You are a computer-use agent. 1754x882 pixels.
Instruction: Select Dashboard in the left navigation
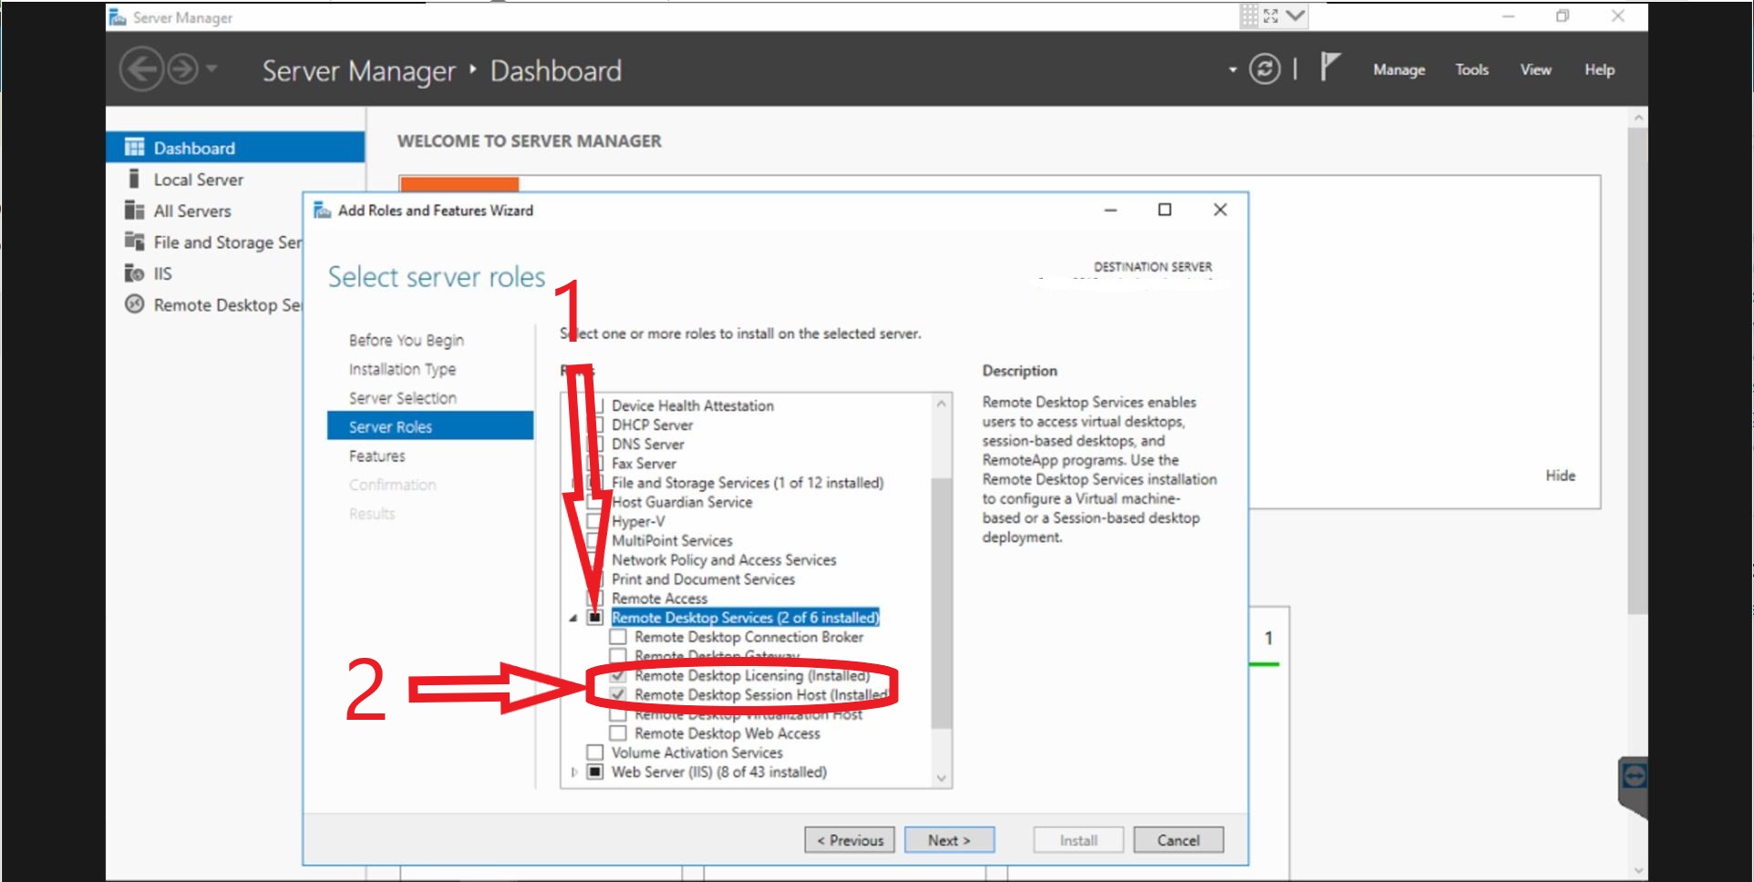click(235, 148)
